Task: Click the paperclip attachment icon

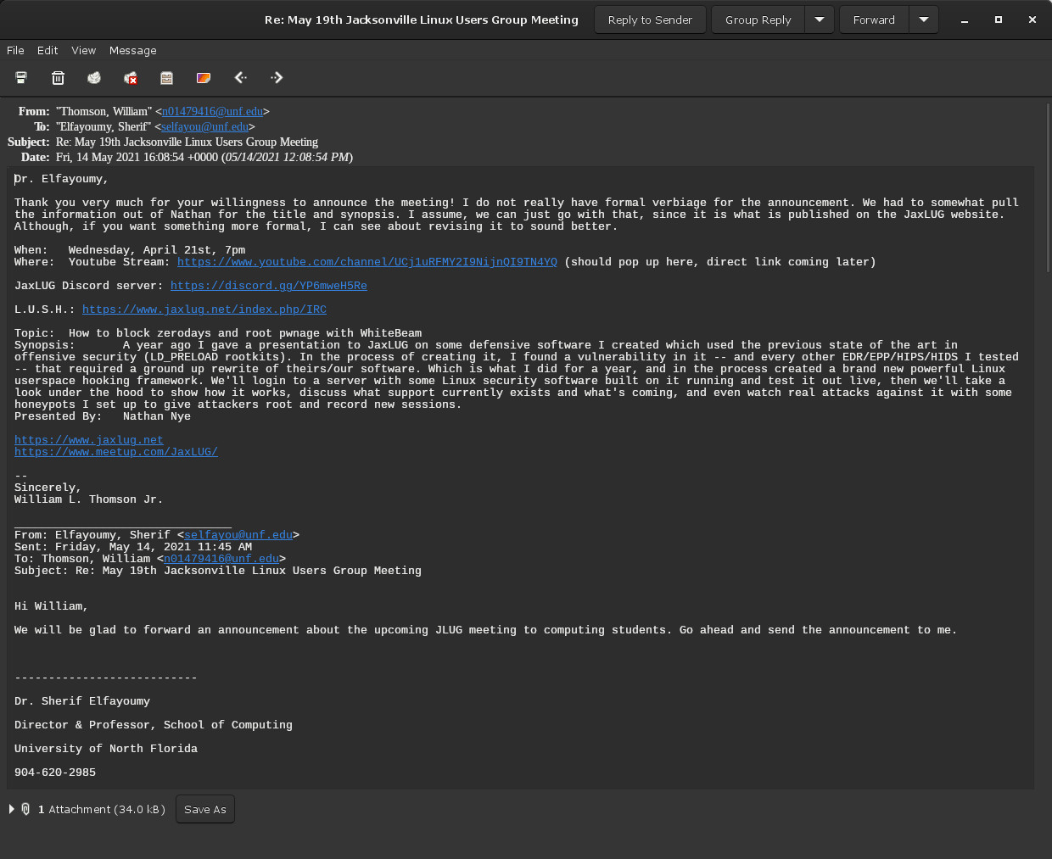Action: 25,809
